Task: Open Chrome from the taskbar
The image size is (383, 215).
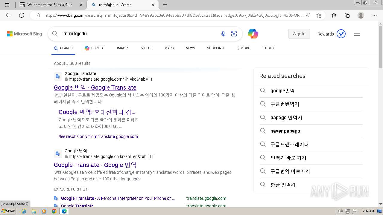Action: click(54, 211)
